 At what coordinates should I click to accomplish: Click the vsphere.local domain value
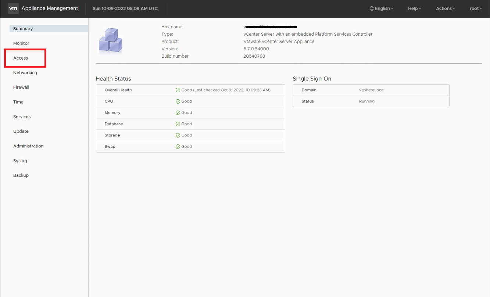372,90
